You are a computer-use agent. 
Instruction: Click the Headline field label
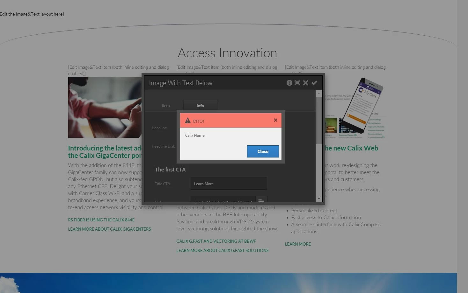159,128
